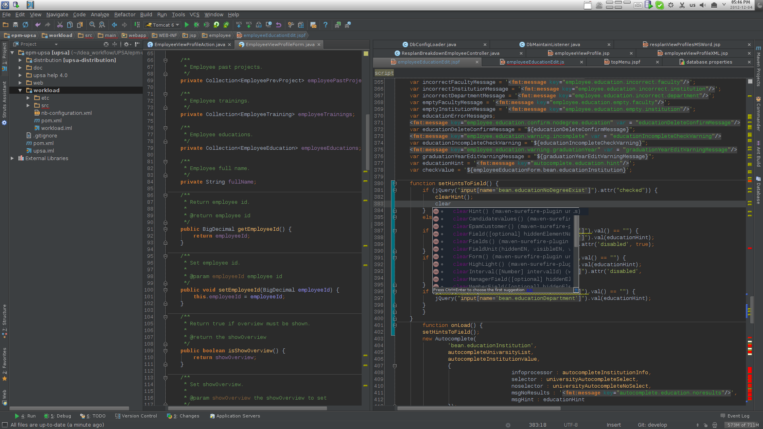Click the Project panel settings gear icon
The image size is (763, 429).
(126, 44)
